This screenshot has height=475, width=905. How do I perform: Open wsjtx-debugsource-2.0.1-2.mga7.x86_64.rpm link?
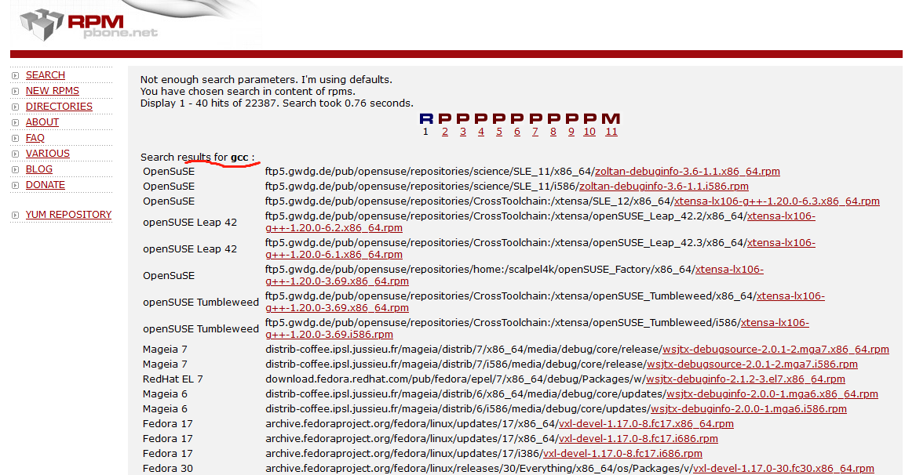coord(775,350)
